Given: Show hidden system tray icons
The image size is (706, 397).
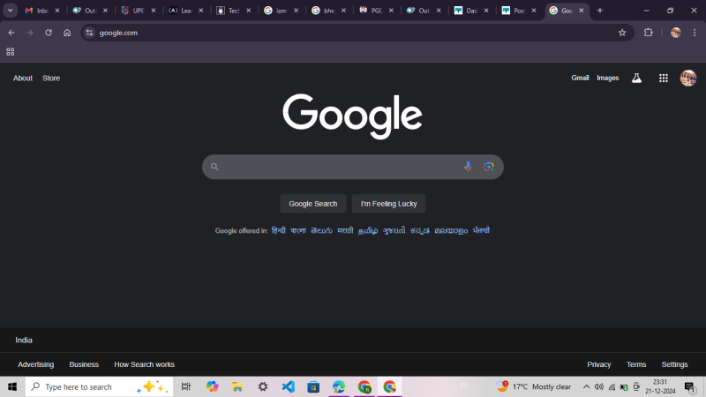Looking at the screenshot, I should (586, 386).
